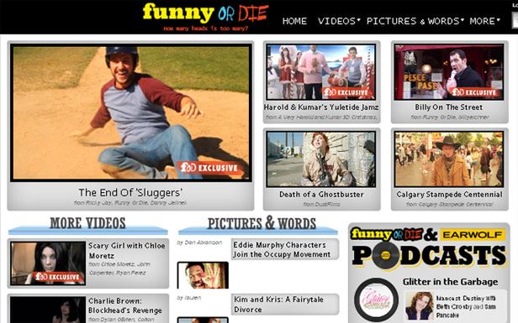Open The End Of 'Sluggers' title link
This screenshot has width=518, height=323.
[130, 192]
